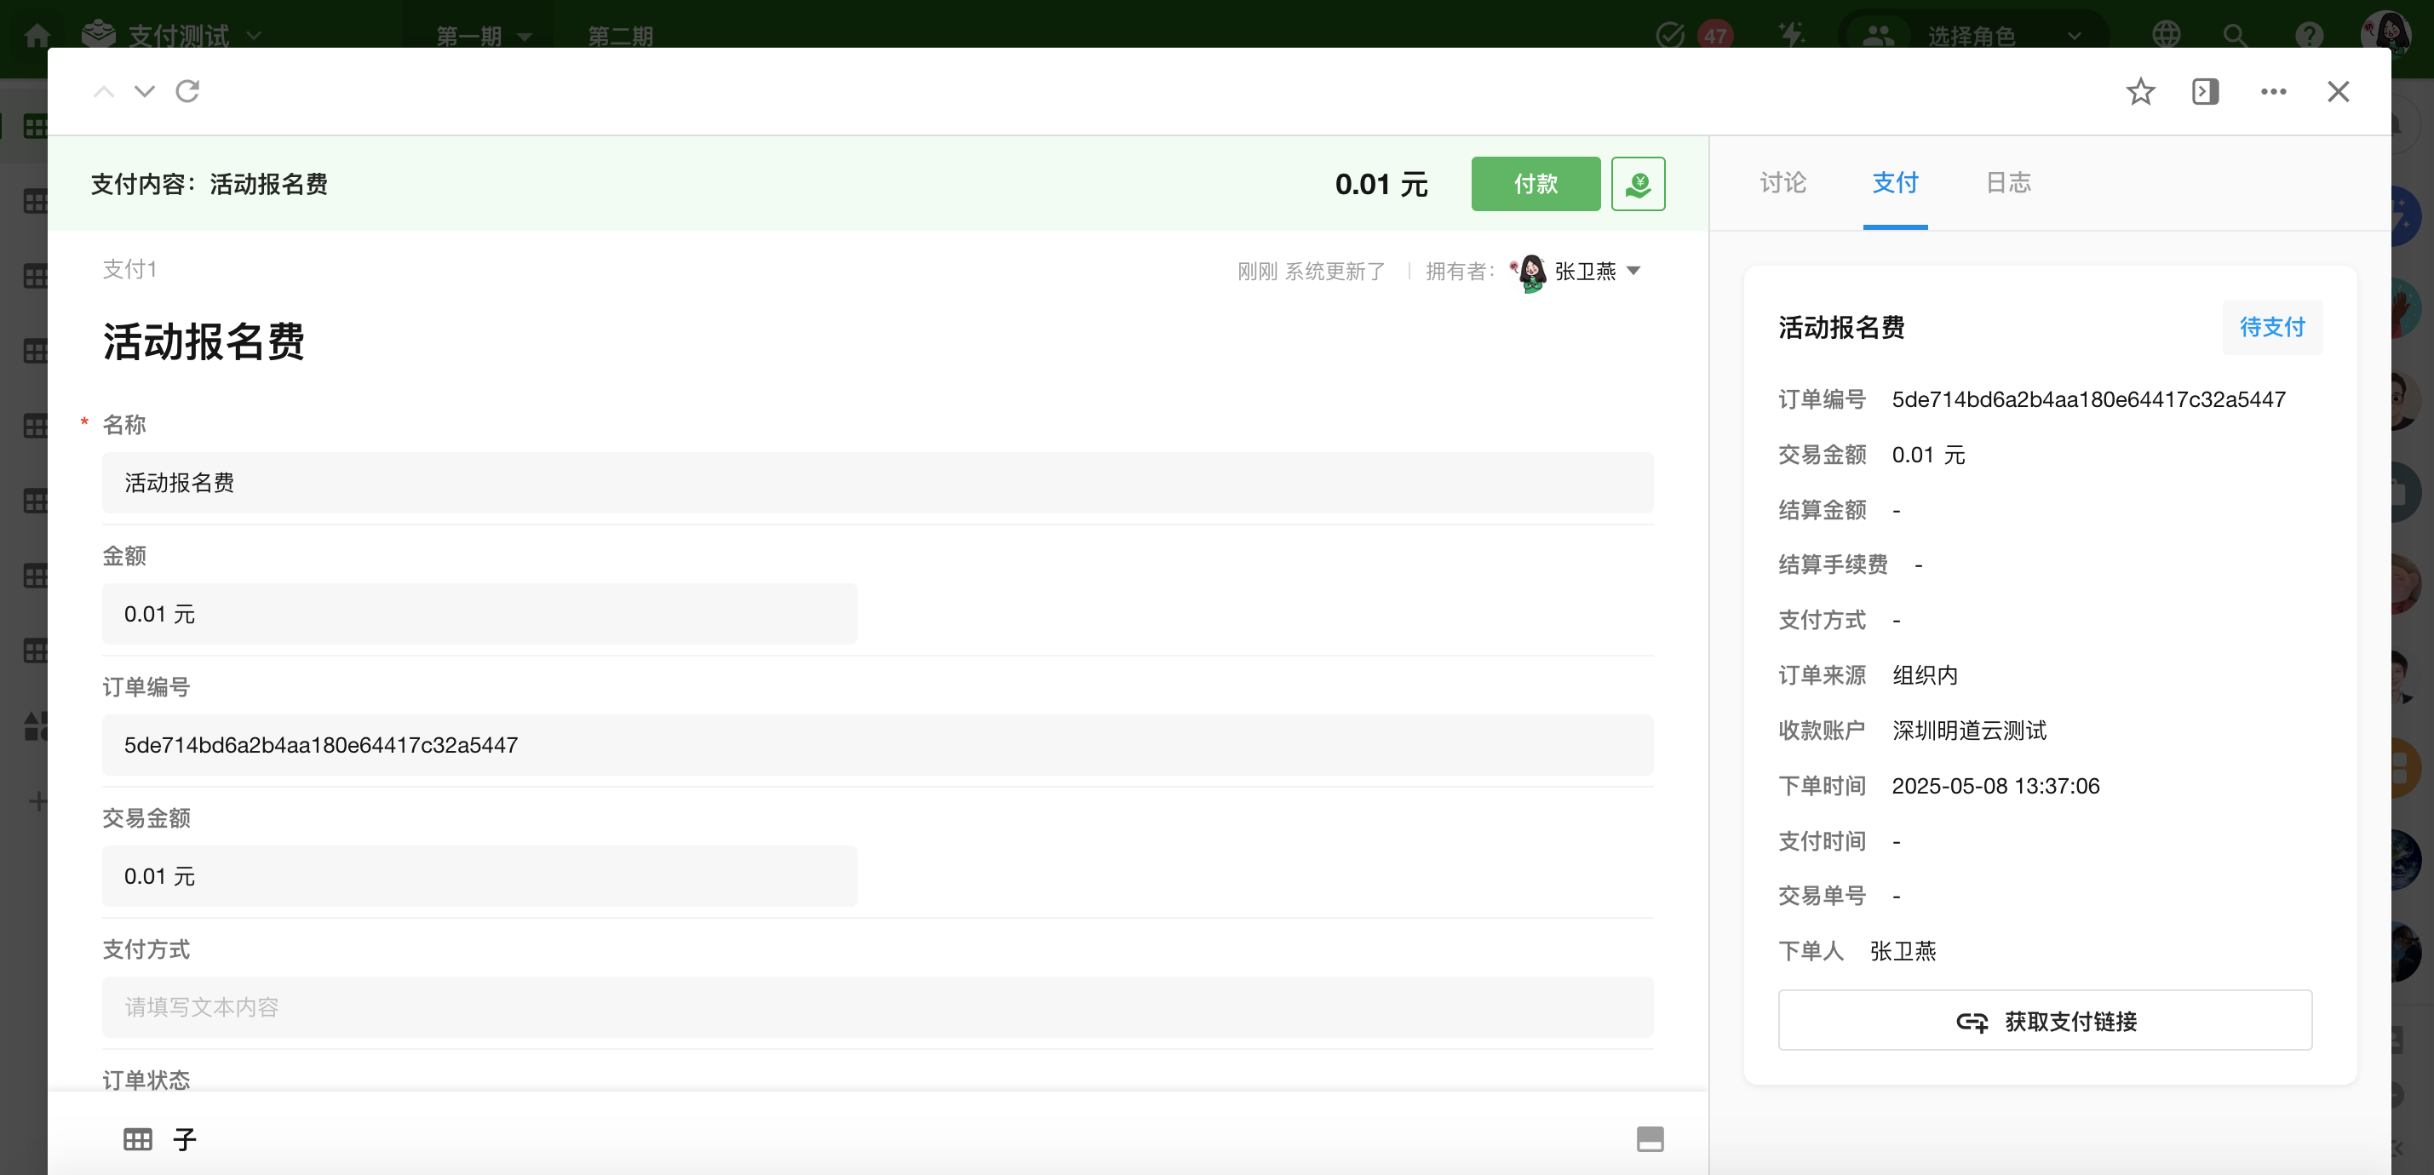
Task: Click the 0.01 元 amount in green bar
Action: pos(1381,184)
